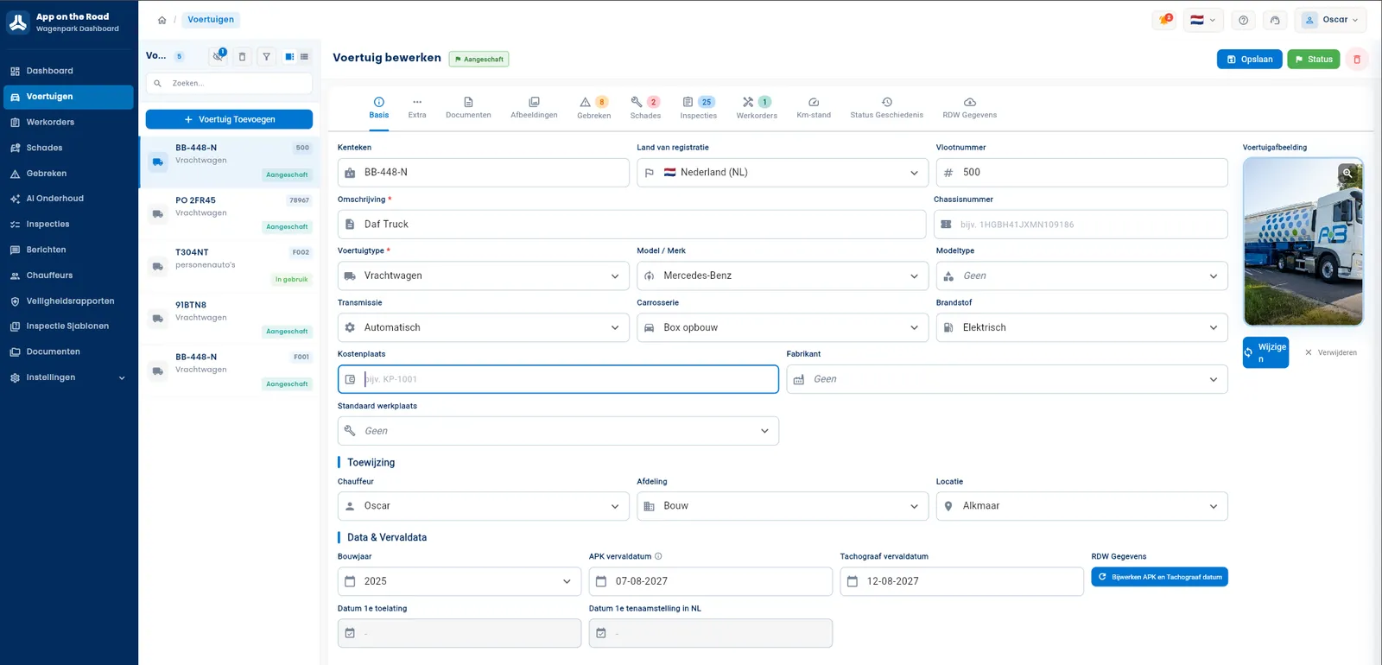Open the help question mark icon
Screen dimensions: 1382x665
(x=1243, y=20)
